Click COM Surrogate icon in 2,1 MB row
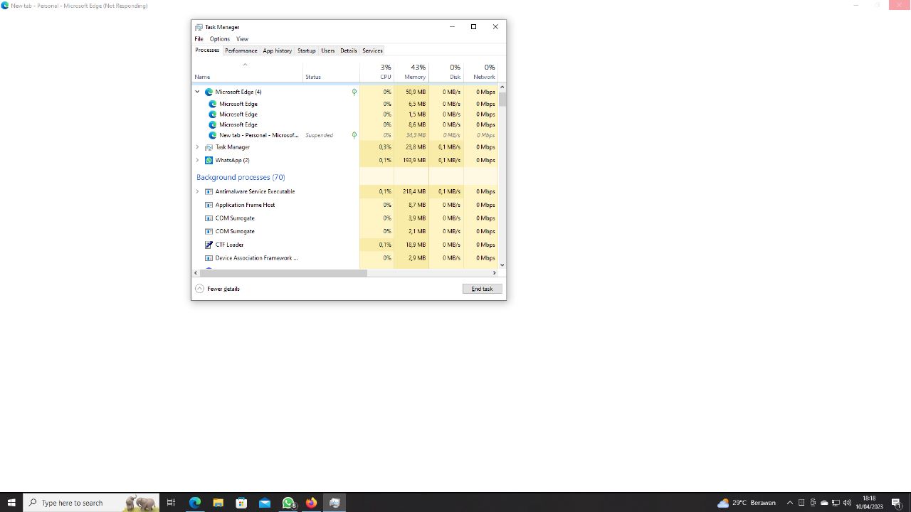The height and width of the screenshot is (512, 911). click(209, 231)
